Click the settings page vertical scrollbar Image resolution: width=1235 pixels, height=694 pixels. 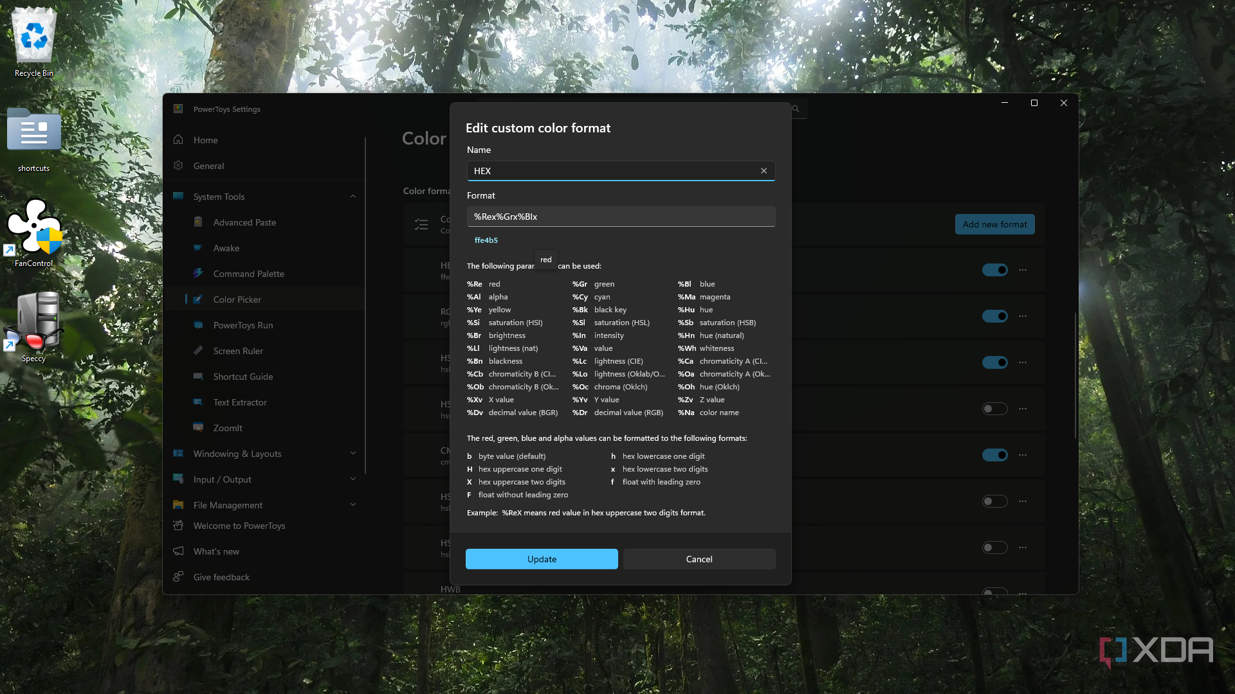click(x=1075, y=376)
